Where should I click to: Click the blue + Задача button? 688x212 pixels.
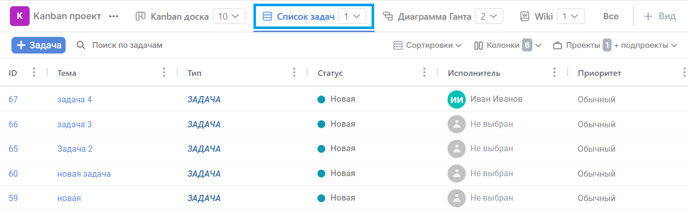click(x=39, y=45)
